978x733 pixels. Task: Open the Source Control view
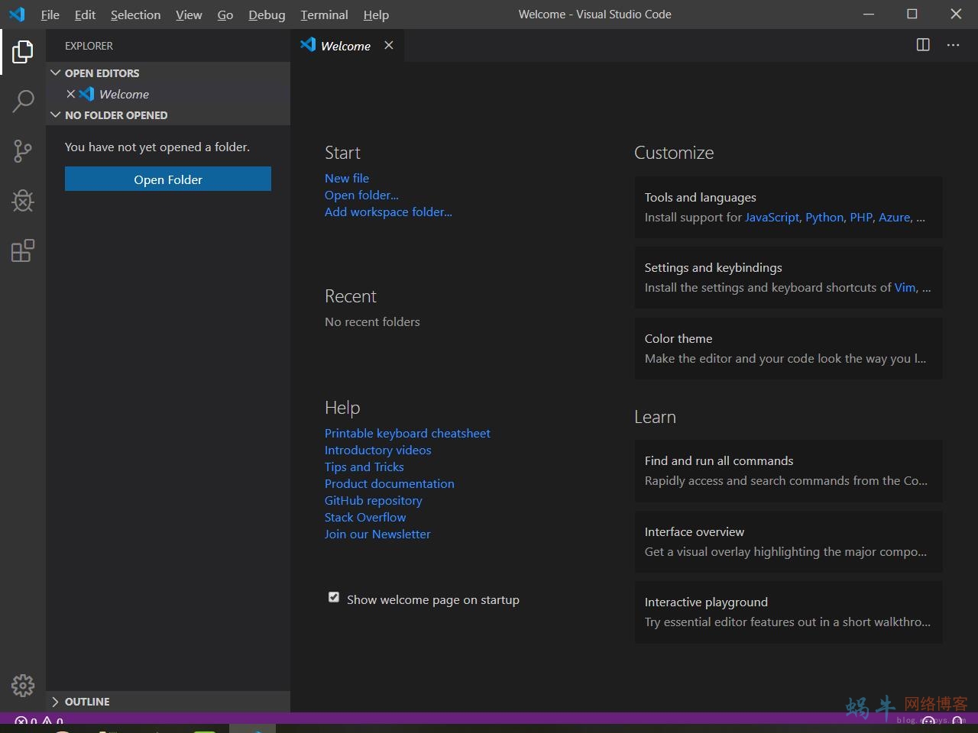(23, 151)
